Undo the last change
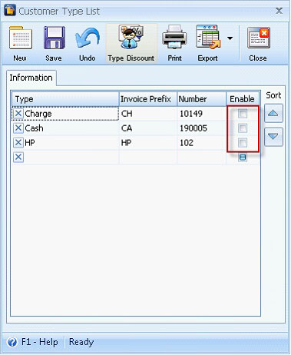 [x=88, y=44]
